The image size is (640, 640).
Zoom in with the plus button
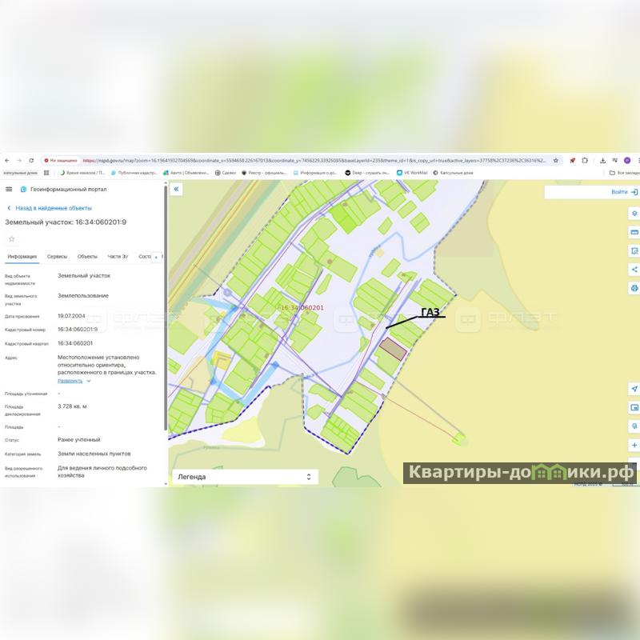coord(634,445)
